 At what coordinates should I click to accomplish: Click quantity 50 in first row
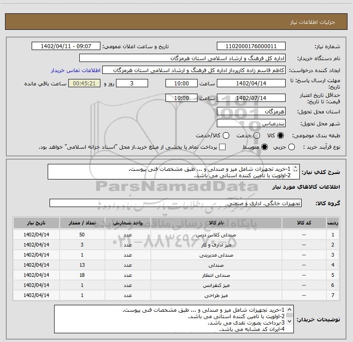coord(82,235)
